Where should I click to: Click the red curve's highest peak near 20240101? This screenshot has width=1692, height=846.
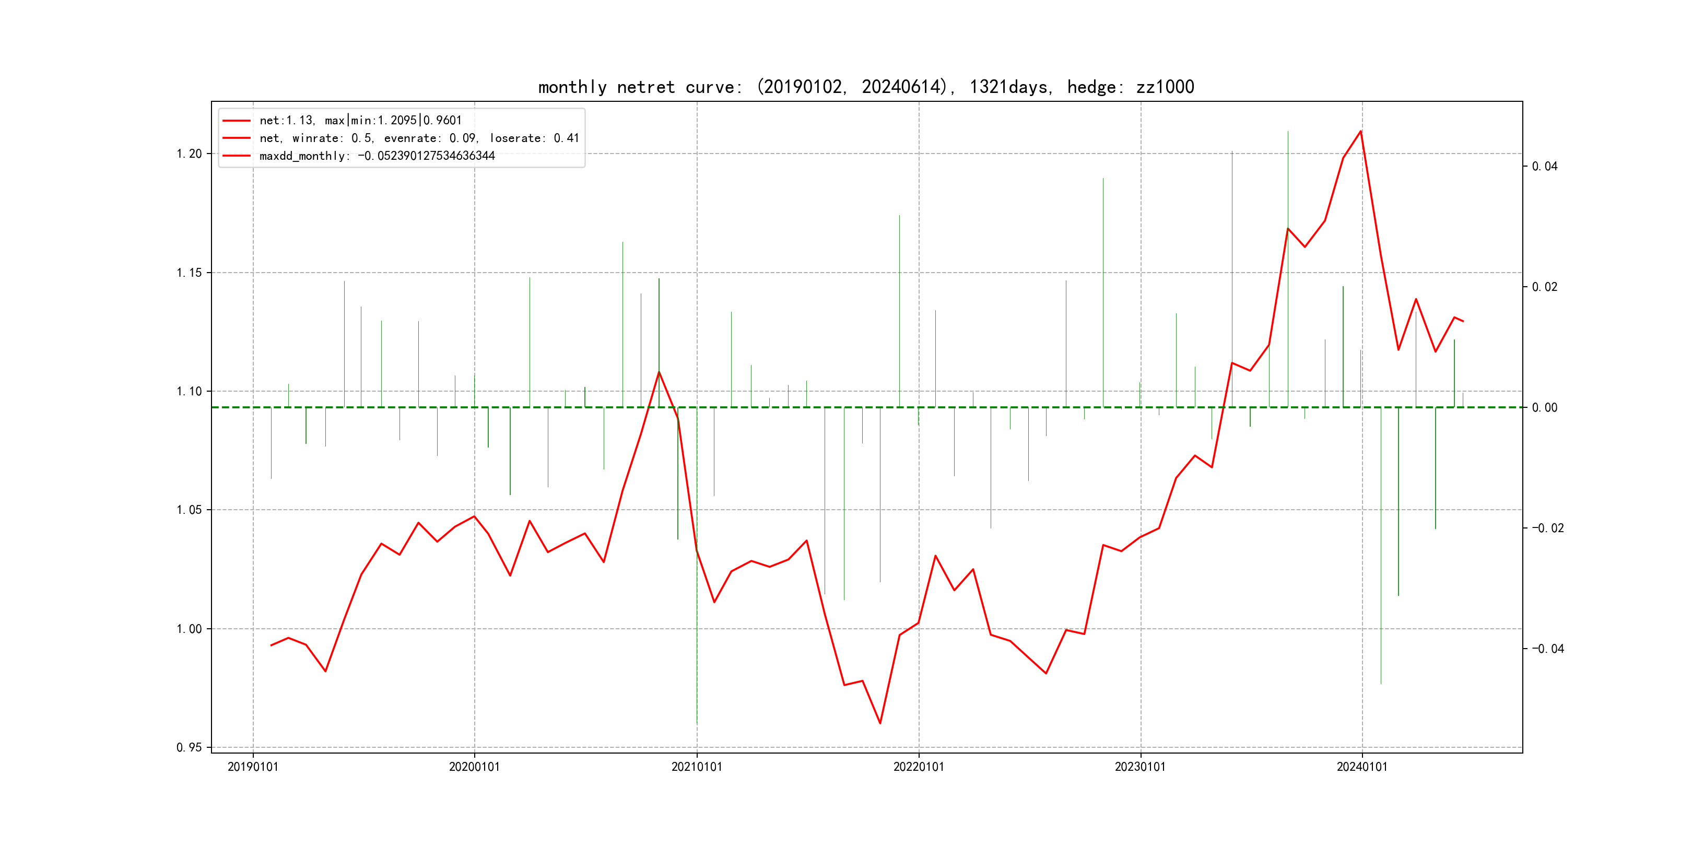coord(1360,132)
